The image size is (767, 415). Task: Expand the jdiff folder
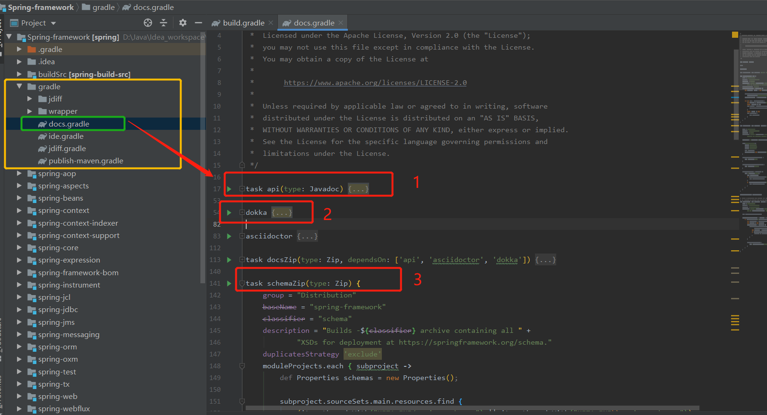30,99
